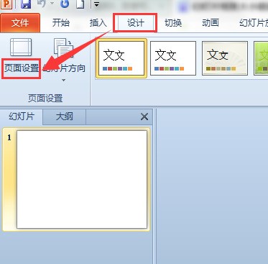
Task: Click the slide orientation pages icon
Action: (64, 47)
